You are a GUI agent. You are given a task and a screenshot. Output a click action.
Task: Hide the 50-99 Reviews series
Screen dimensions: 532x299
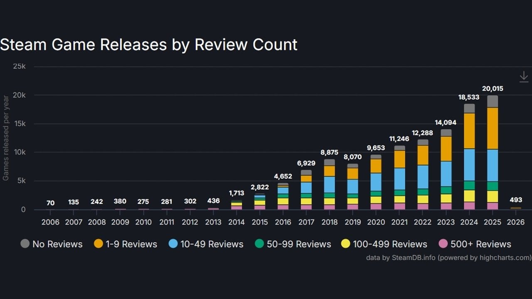(x=293, y=244)
